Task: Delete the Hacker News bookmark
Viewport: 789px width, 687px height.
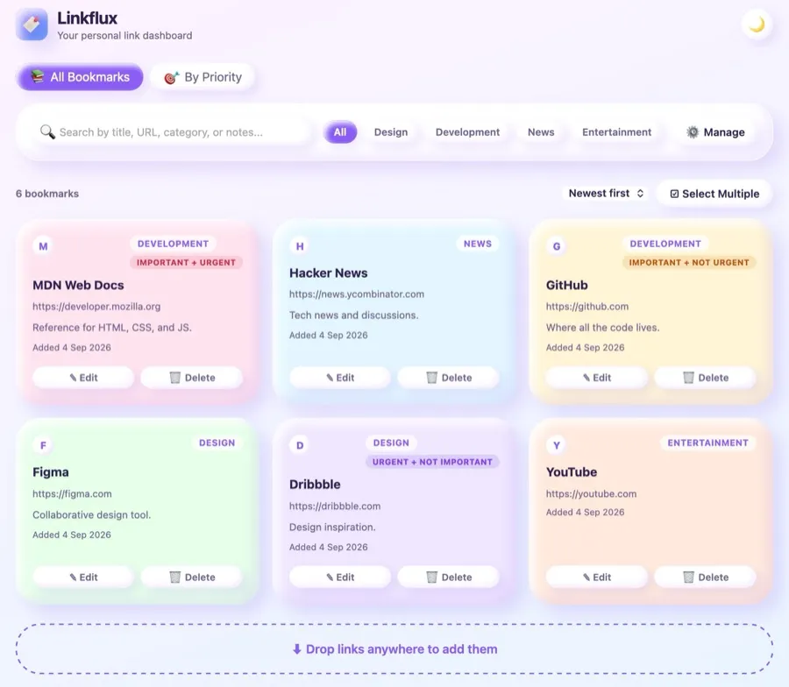Action: [x=448, y=378]
